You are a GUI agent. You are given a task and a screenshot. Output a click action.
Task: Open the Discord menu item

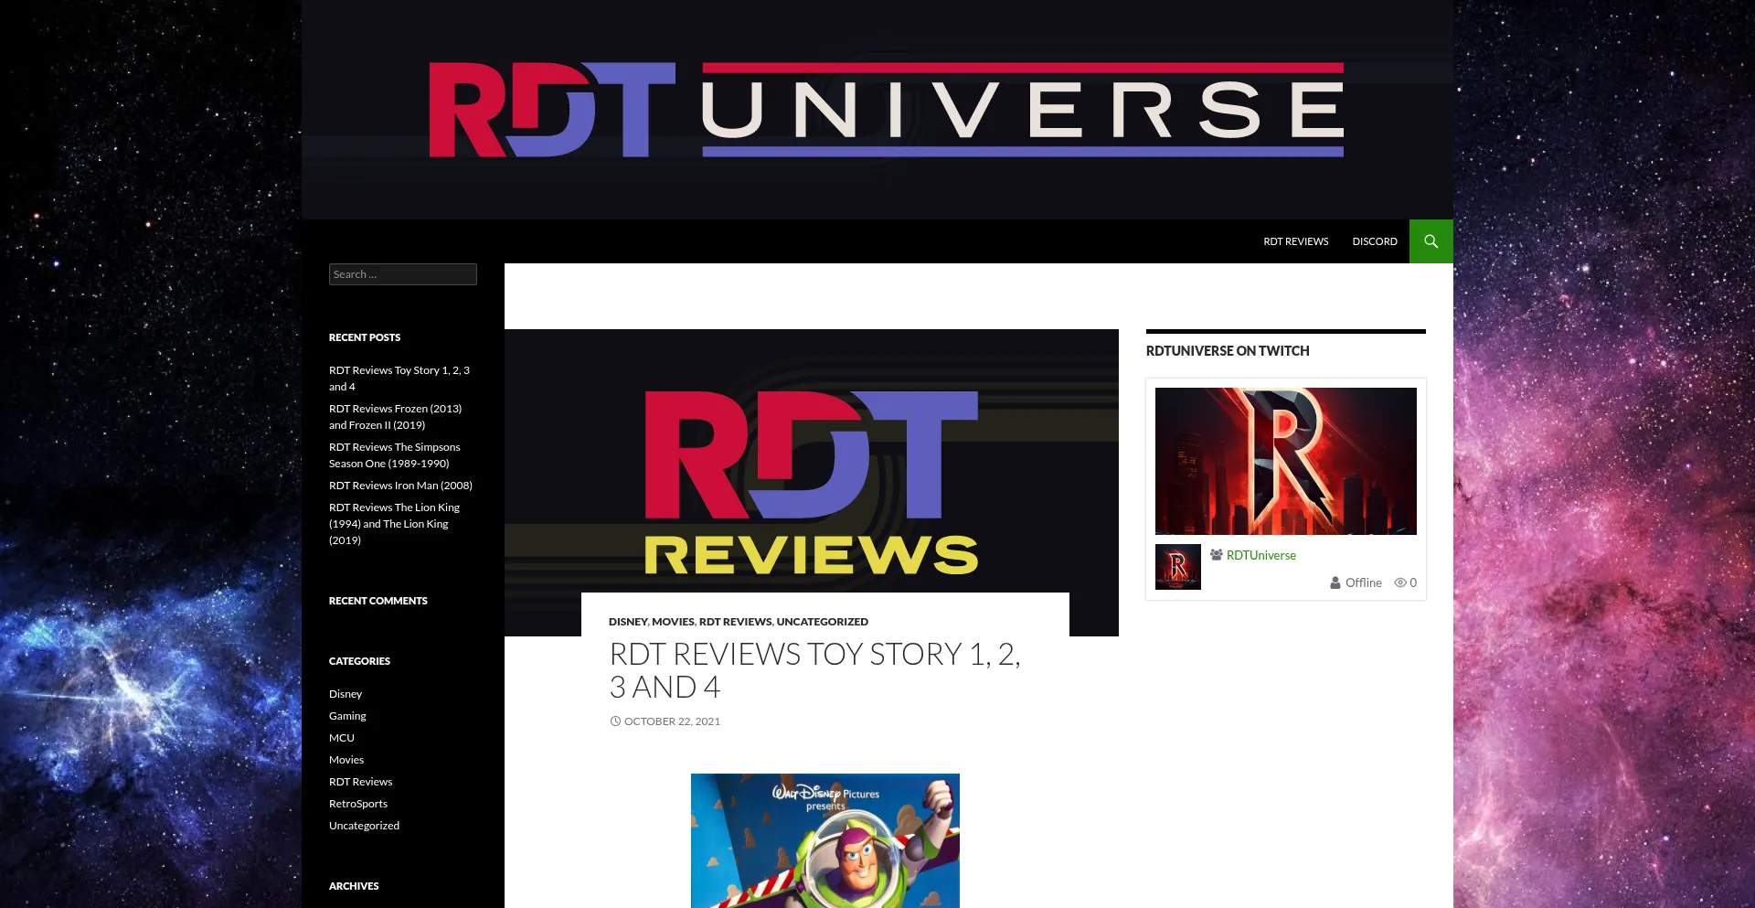1375,241
